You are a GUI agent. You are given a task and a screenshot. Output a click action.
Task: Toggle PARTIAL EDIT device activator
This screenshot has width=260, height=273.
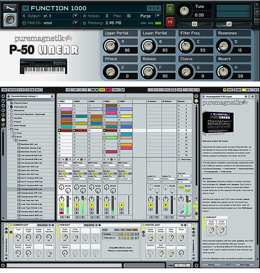(x=143, y=225)
